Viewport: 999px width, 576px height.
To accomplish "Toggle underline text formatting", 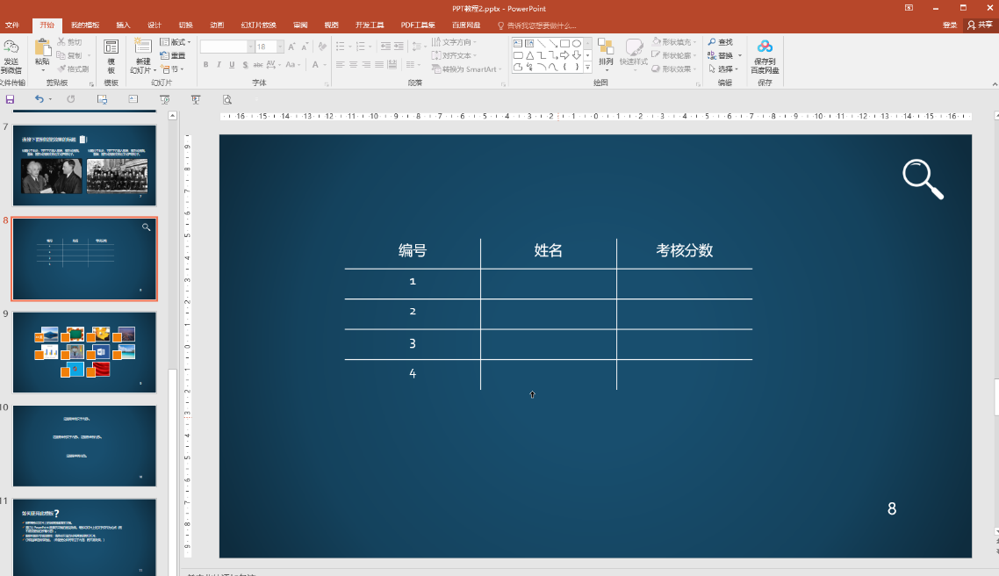I will 232,65.
